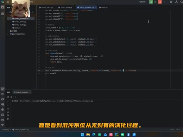
Task: Close the lorenz_dynamic Run tab
Action: [x=30, y=92]
